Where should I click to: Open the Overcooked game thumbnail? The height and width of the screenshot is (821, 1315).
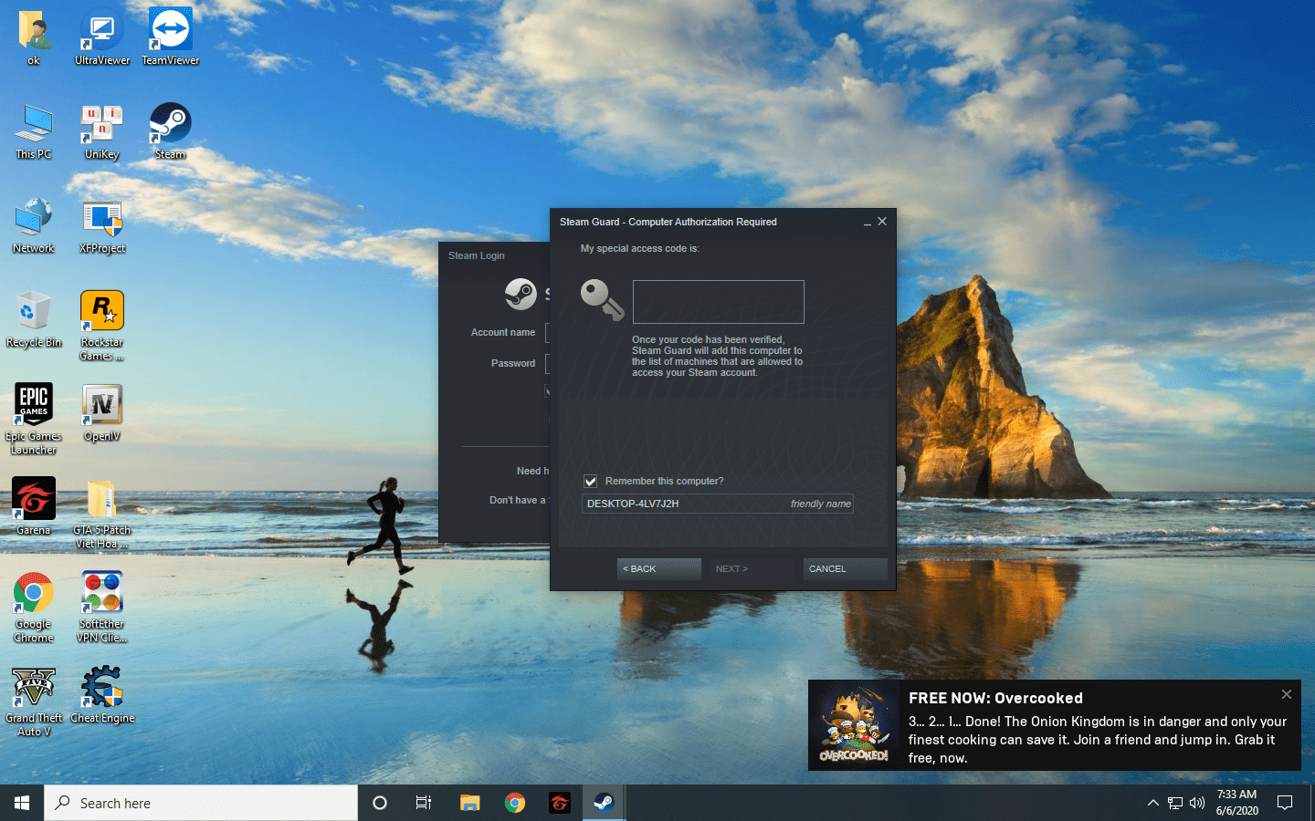point(854,725)
